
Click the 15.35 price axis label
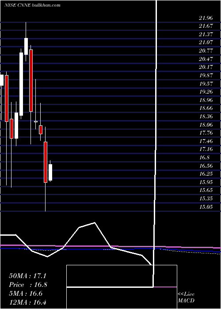click(206, 198)
